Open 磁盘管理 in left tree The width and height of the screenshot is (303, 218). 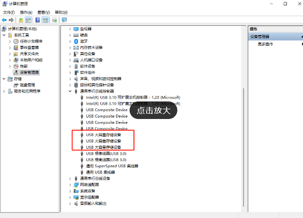27,85
